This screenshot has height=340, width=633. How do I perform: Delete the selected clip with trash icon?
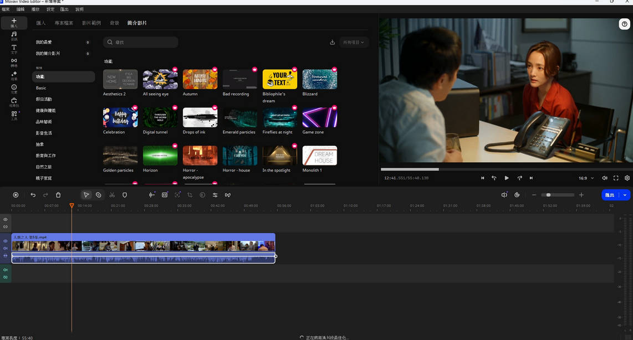pyautogui.click(x=58, y=195)
